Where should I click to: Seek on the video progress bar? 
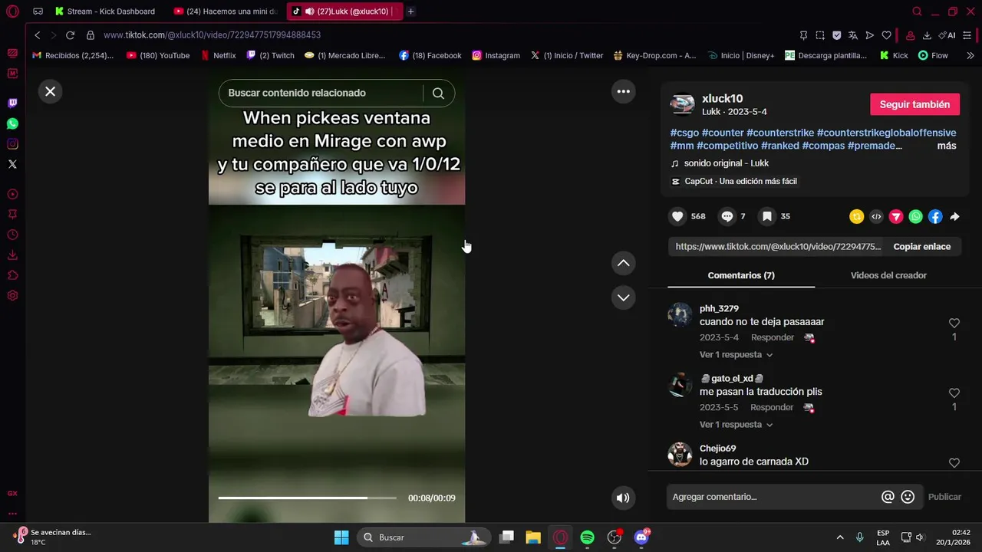(x=307, y=498)
